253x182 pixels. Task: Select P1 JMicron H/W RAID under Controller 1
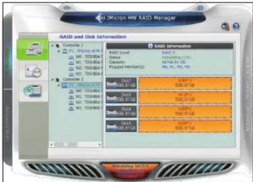[x=86, y=51]
